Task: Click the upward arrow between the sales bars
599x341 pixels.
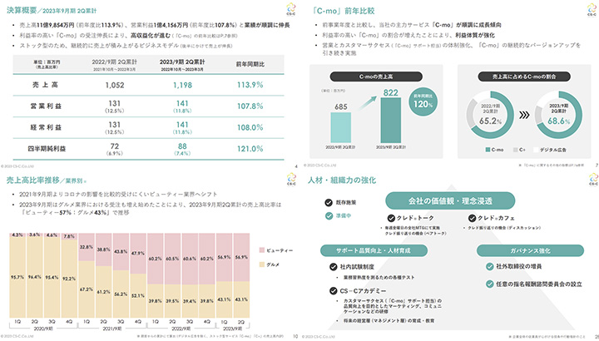Action: [367, 103]
